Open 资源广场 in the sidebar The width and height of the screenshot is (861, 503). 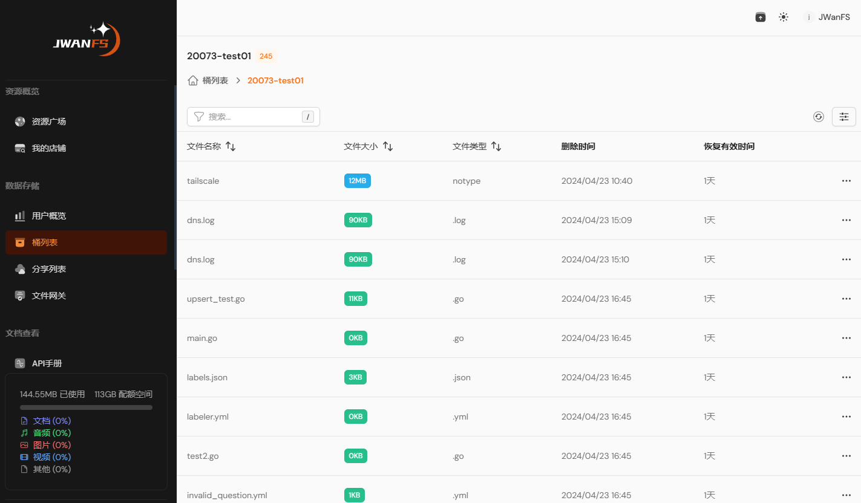86,122
